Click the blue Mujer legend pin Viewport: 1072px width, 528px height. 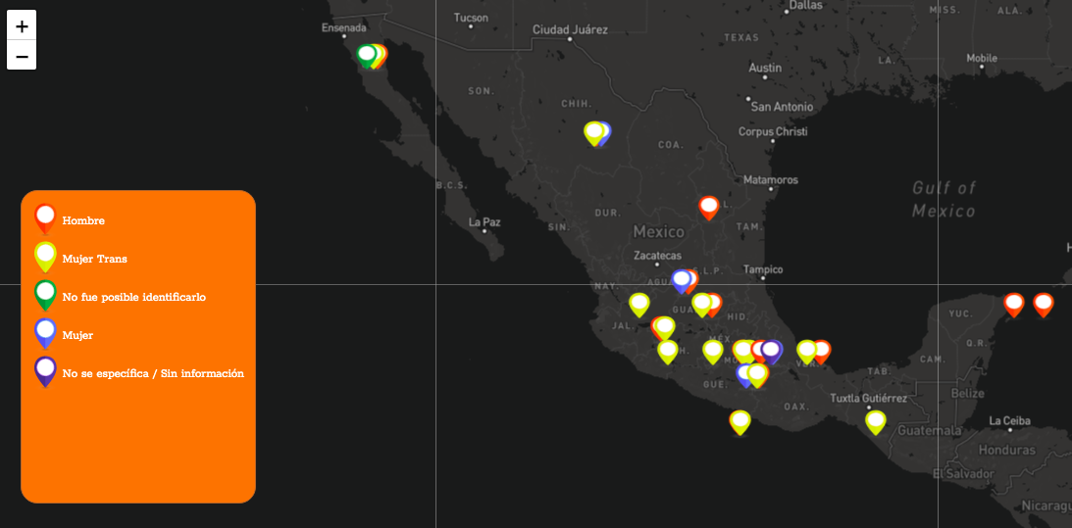(45, 331)
